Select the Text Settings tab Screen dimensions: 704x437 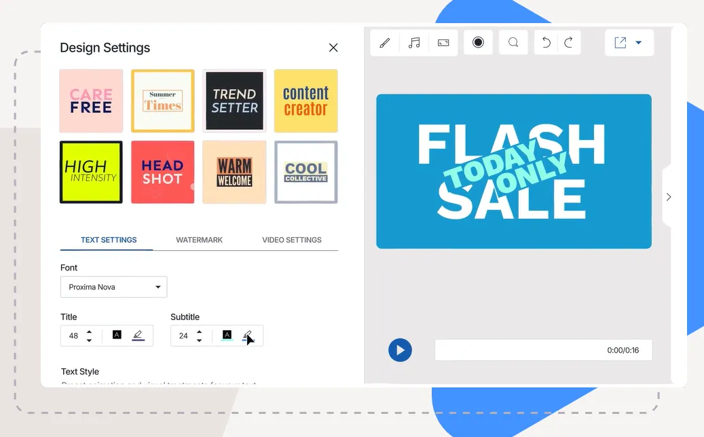[x=109, y=240]
